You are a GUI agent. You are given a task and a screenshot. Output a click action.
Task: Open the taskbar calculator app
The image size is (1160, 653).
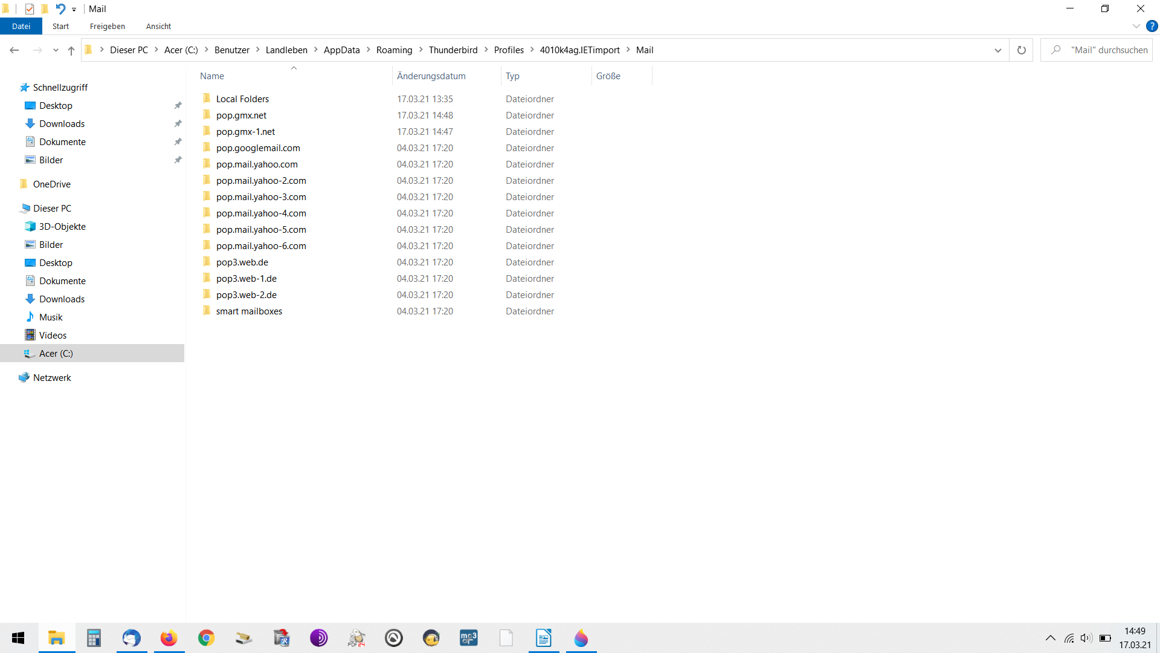[x=94, y=638]
